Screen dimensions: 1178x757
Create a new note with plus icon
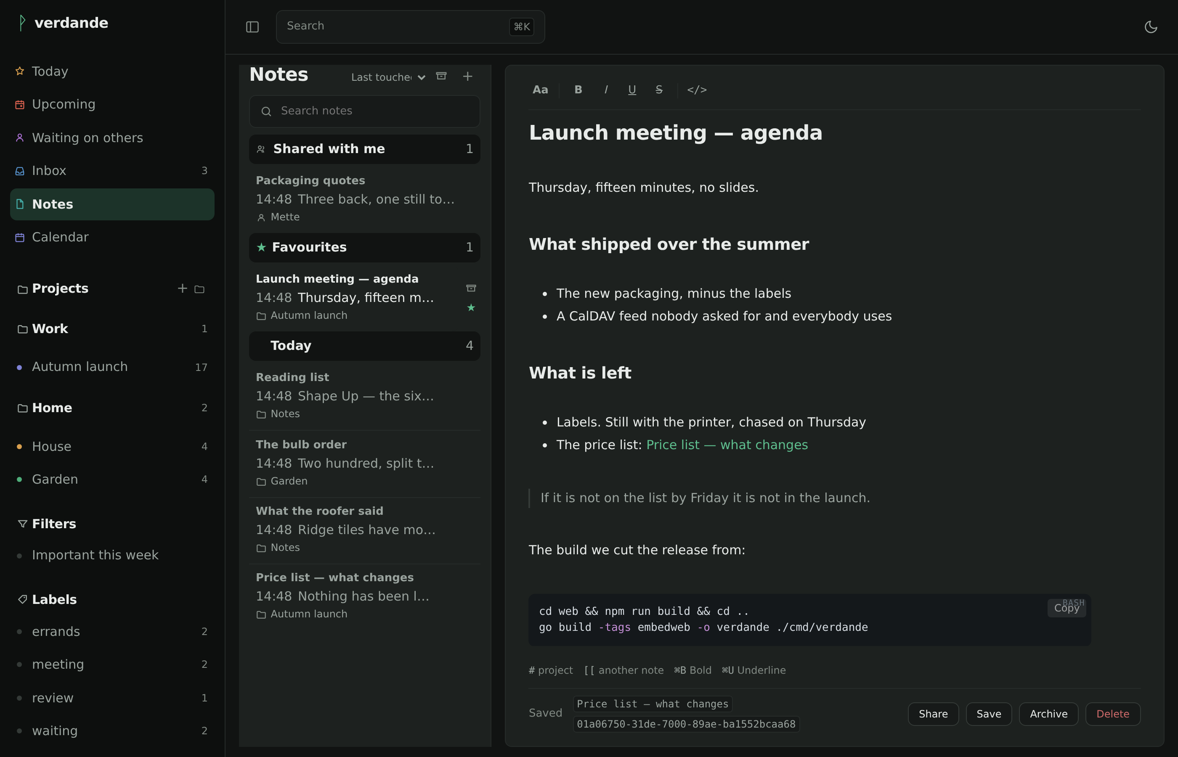[467, 76]
